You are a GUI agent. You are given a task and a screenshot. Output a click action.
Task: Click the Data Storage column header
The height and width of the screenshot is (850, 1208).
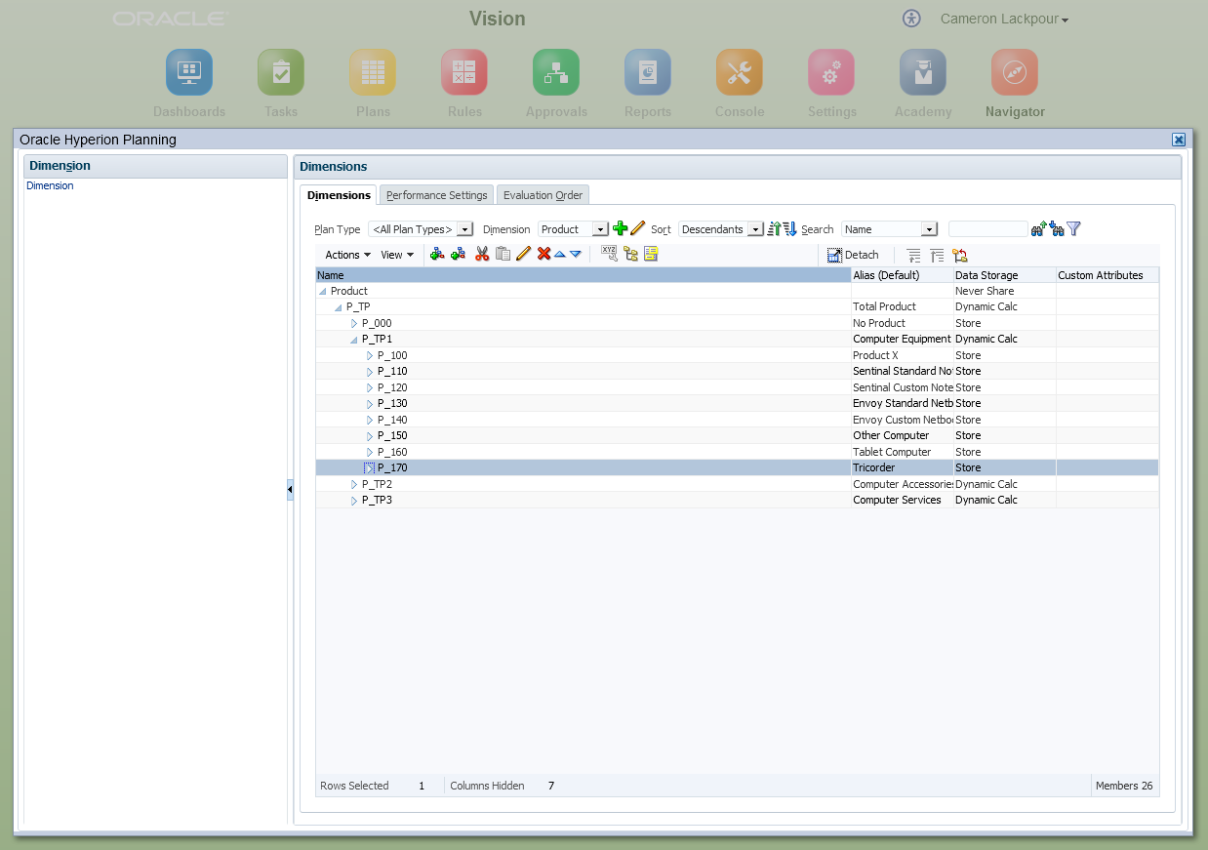pos(1005,275)
